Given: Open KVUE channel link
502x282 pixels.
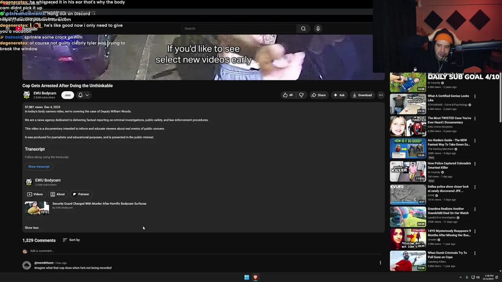Looking at the screenshot, I should click(x=431, y=195).
